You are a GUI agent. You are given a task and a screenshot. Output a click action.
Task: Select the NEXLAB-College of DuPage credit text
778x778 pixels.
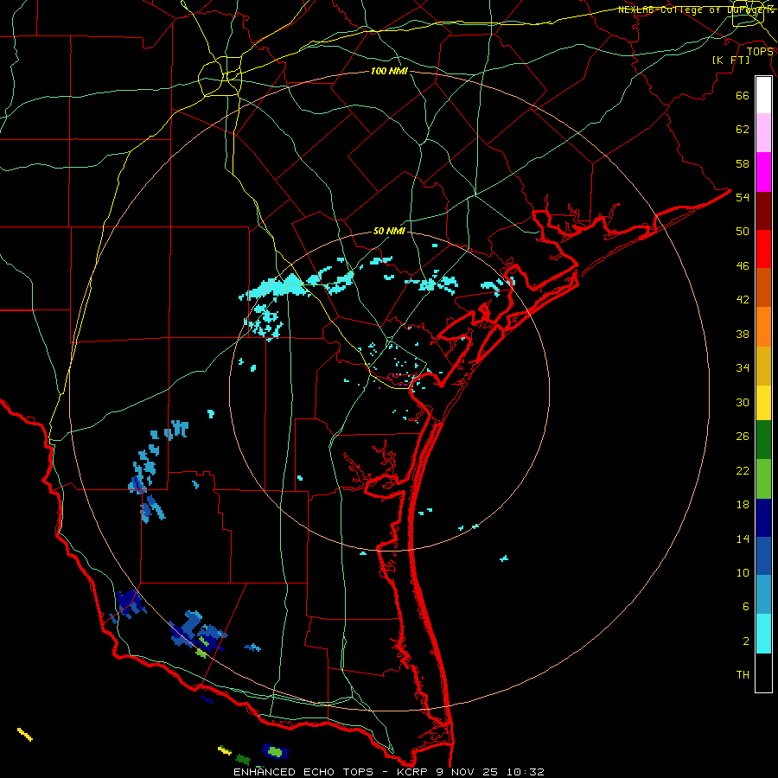pos(695,10)
